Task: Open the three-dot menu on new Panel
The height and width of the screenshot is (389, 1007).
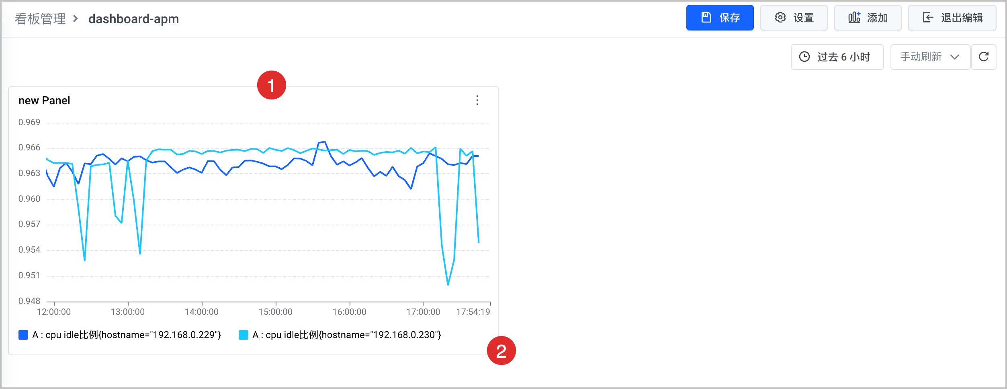Action: [x=477, y=100]
